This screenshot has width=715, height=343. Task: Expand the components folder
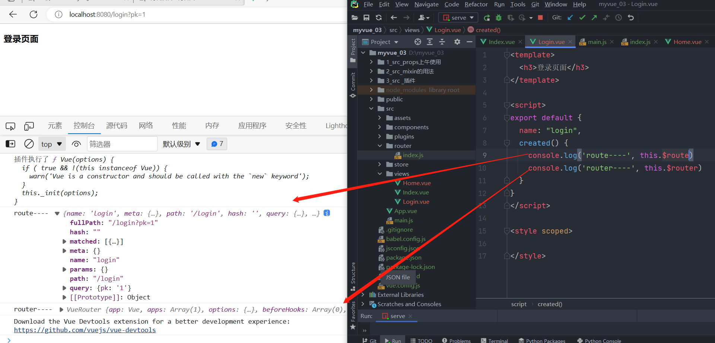[379, 127]
